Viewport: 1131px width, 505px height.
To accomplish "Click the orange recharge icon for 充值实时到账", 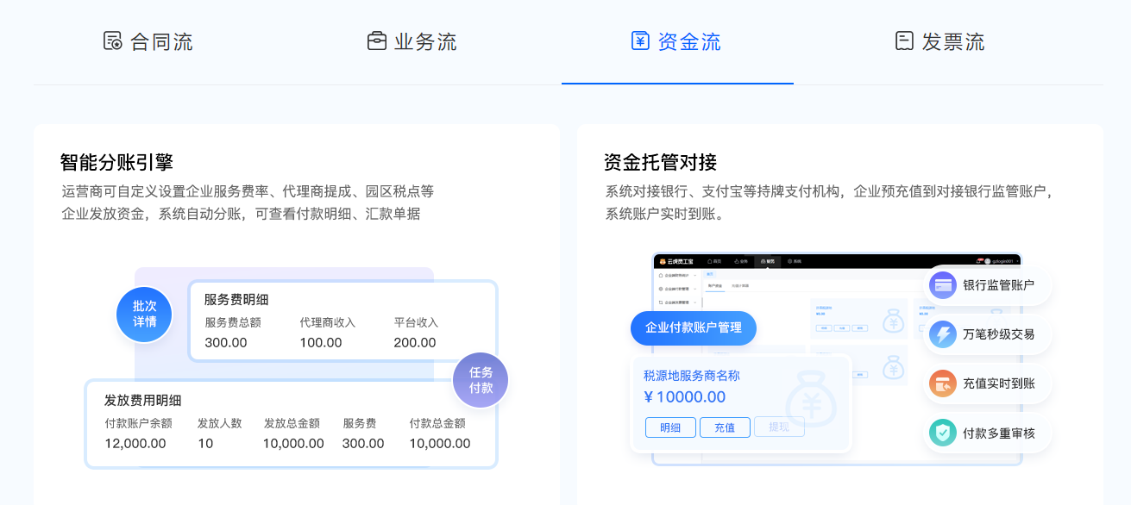I will click(x=943, y=383).
